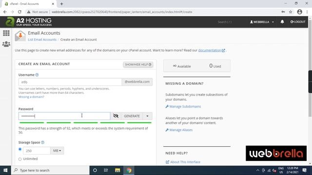Click the Username input field
312x175 pixels.
click(x=70, y=82)
